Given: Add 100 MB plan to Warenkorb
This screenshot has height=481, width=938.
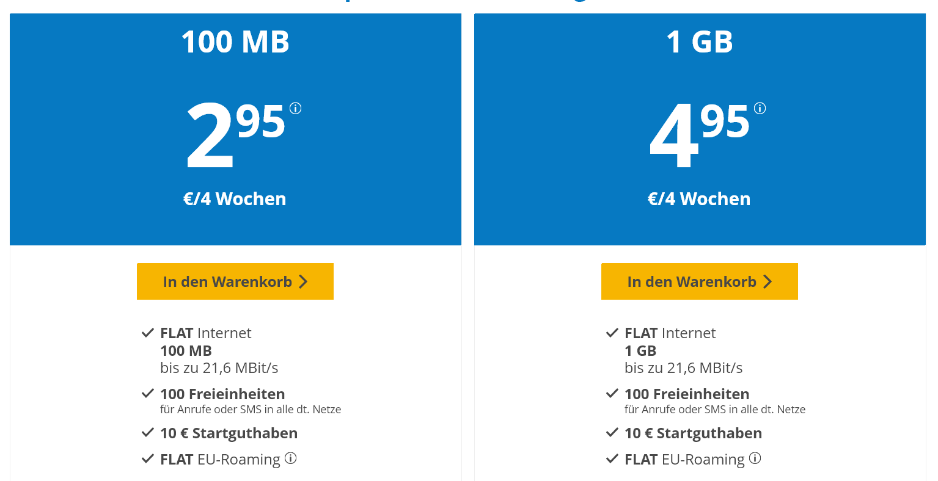Looking at the screenshot, I should click(x=235, y=281).
